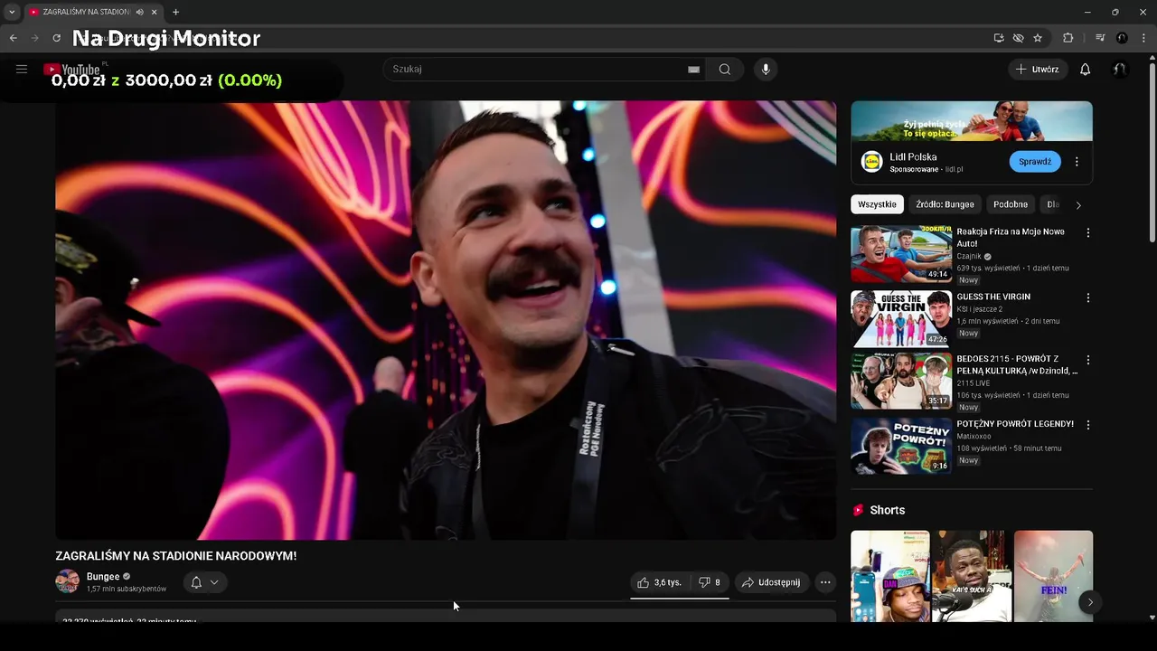Open the first Short with purple cap
Screen dimensions: 1157x651
[890, 576]
